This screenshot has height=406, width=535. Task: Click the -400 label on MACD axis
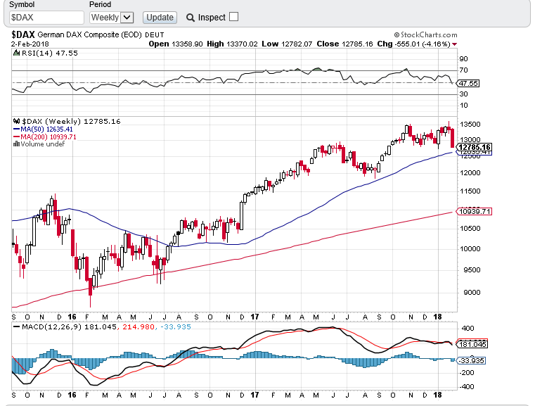[x=466, y=387]
